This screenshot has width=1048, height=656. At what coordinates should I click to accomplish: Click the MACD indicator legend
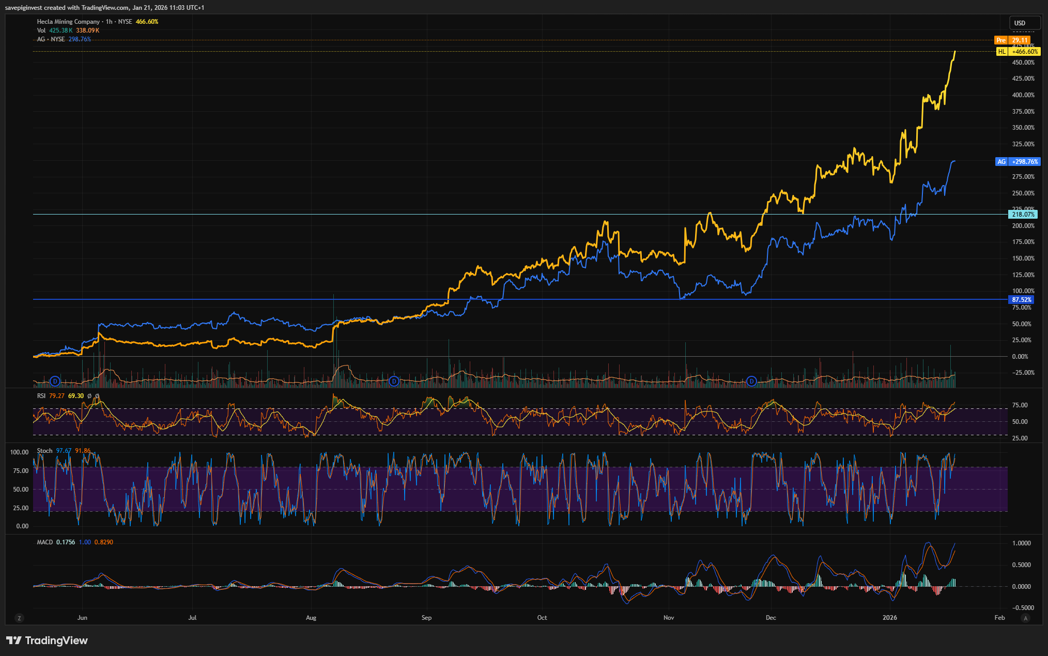(x=45, y=542)
